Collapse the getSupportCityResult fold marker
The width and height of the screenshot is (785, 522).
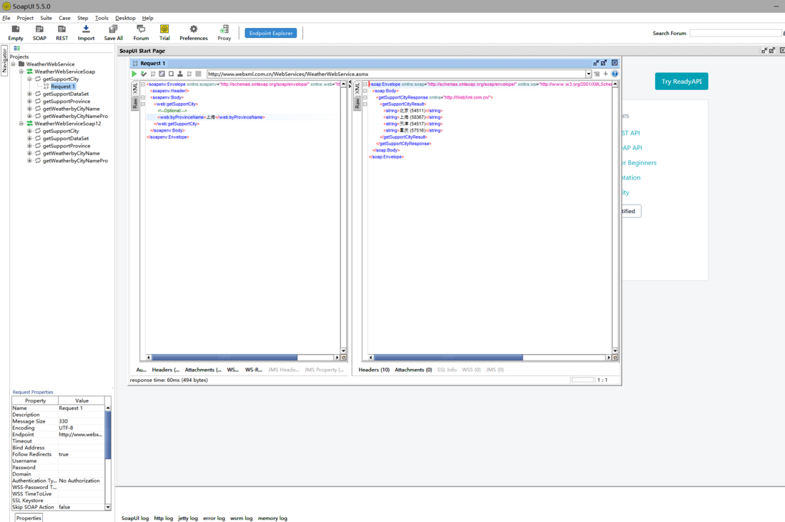pos(365,104)
